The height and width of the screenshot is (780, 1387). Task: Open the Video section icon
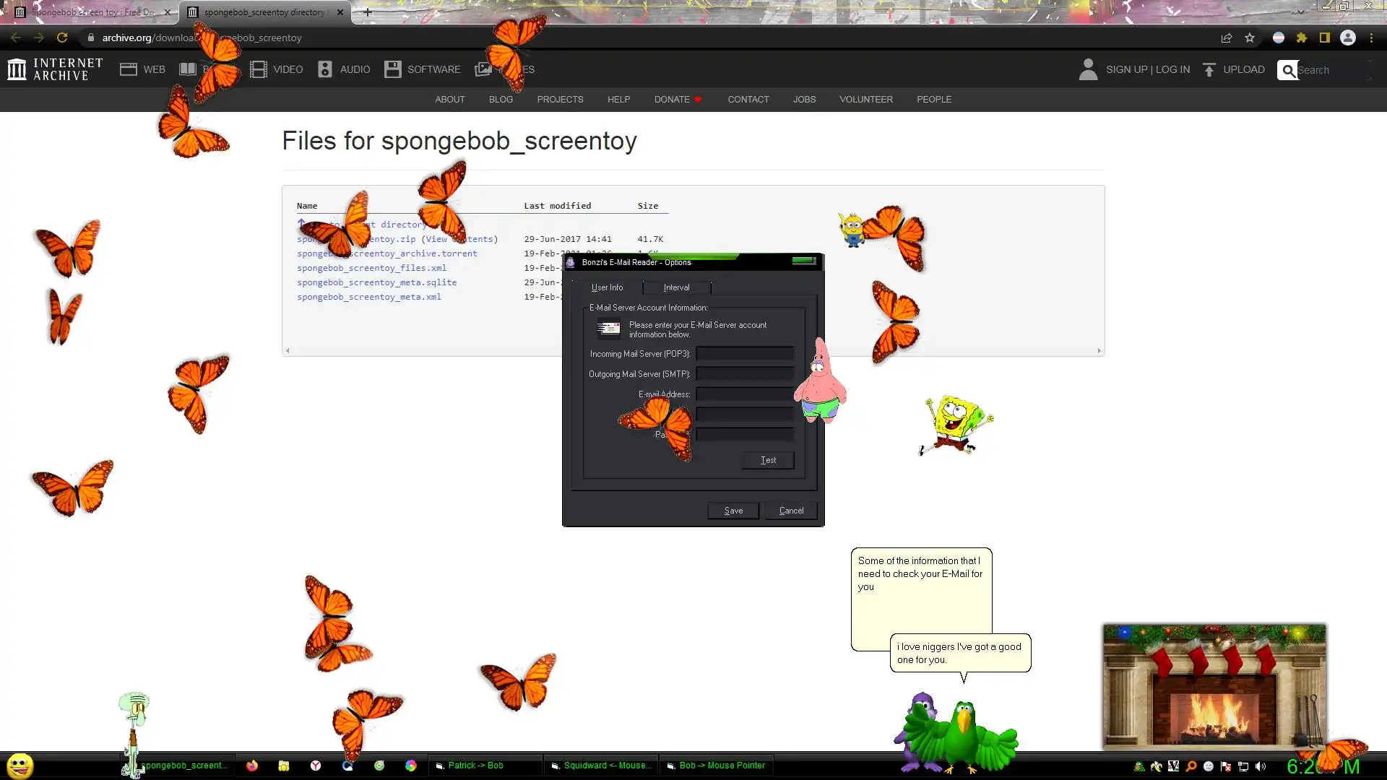[258, 69]
